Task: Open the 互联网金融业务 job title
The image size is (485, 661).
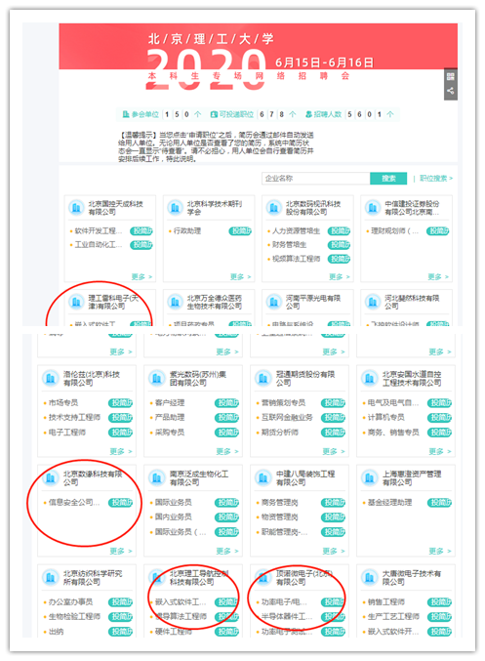Action: pos(287,417)
